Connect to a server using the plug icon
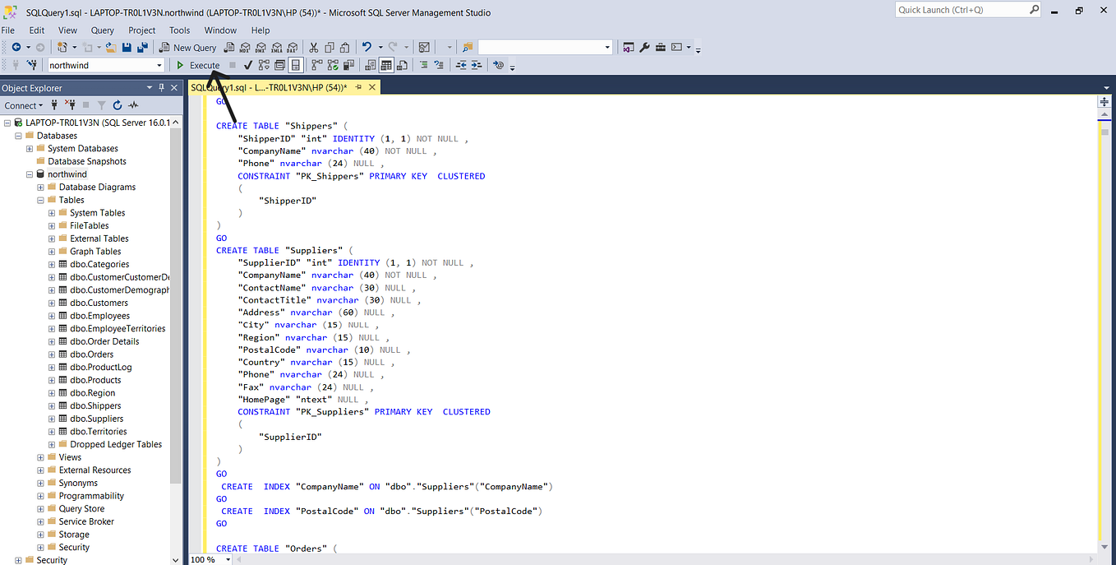 (53, 105)
